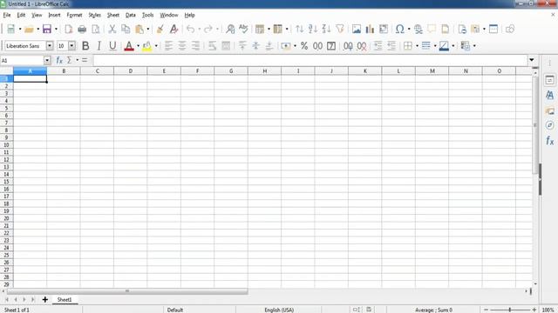Expand highlighting color dropdown arrow

[x=156, y=46]
